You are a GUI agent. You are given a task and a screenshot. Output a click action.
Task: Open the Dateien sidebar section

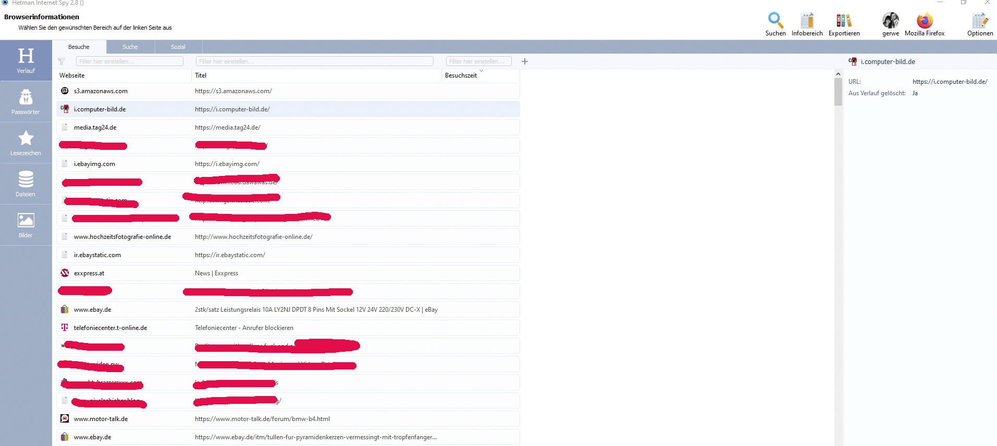click(x=26, y=184)
